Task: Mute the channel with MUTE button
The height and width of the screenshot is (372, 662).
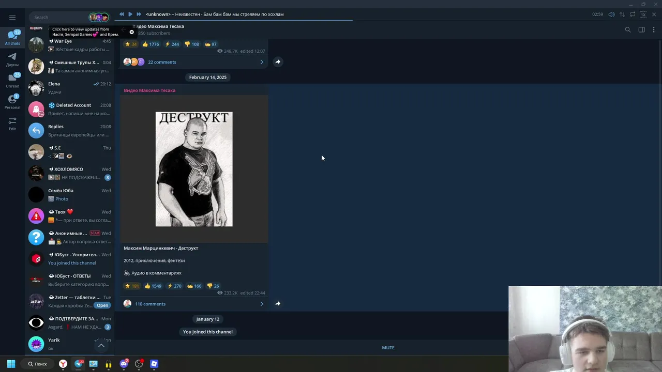Action: (388, 348)
